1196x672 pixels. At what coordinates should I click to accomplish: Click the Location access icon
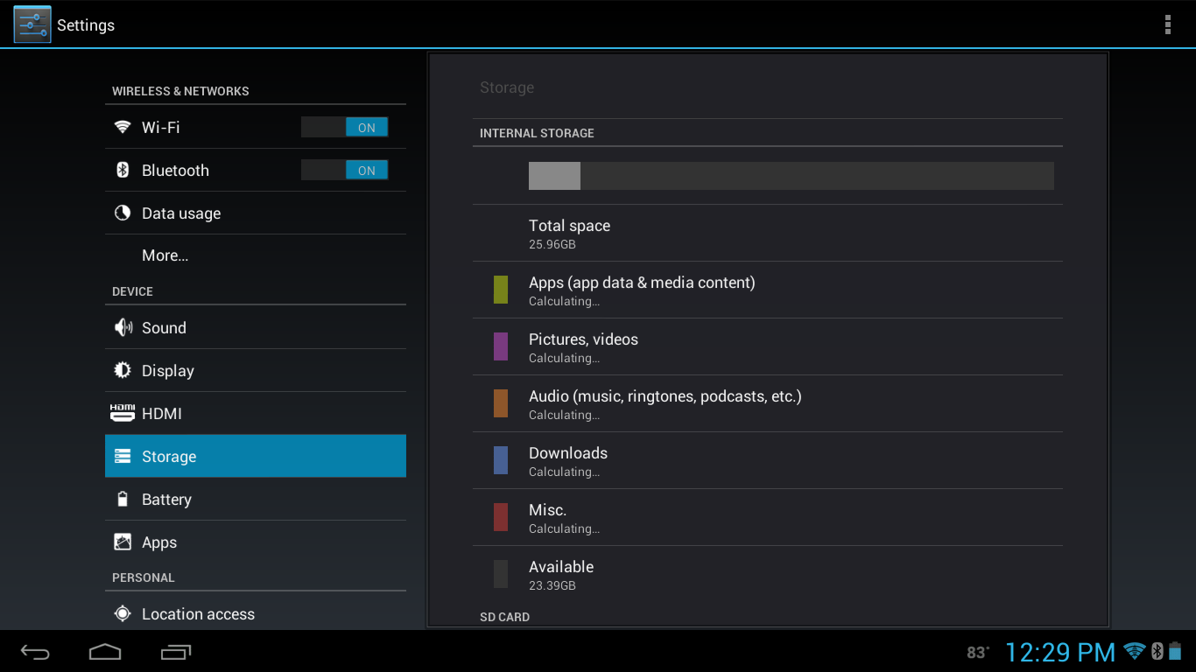click(123, 613)
